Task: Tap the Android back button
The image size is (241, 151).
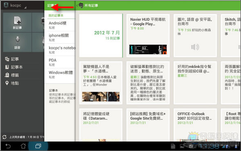Action: [8, 146]
